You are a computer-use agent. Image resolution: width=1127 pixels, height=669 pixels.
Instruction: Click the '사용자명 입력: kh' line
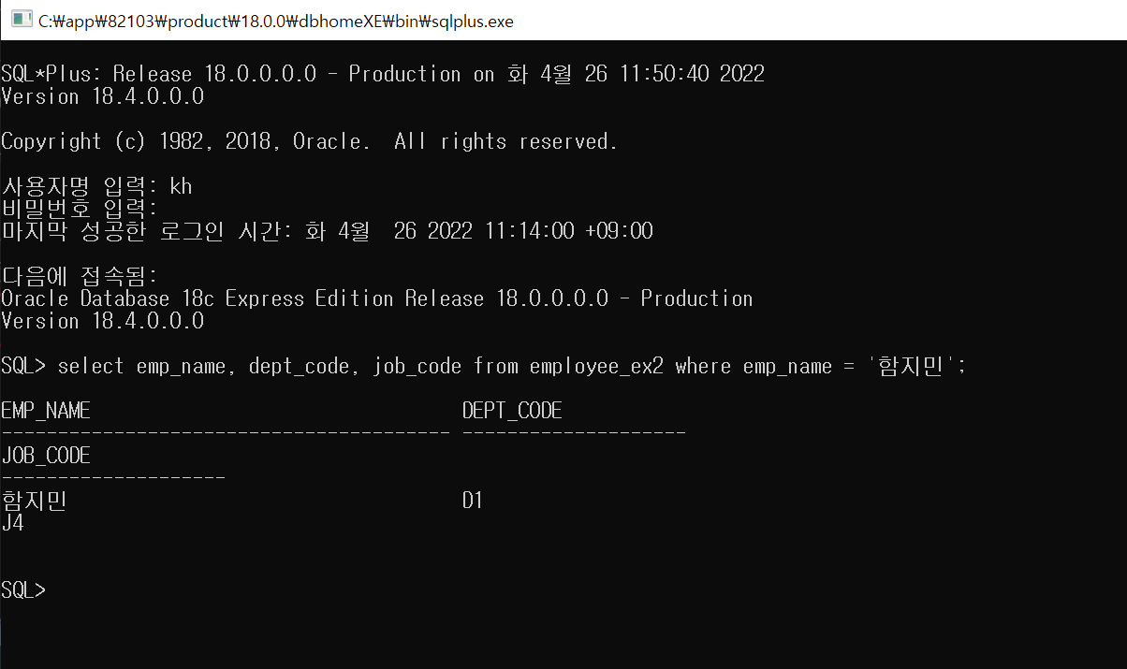[x=96, y=186]
